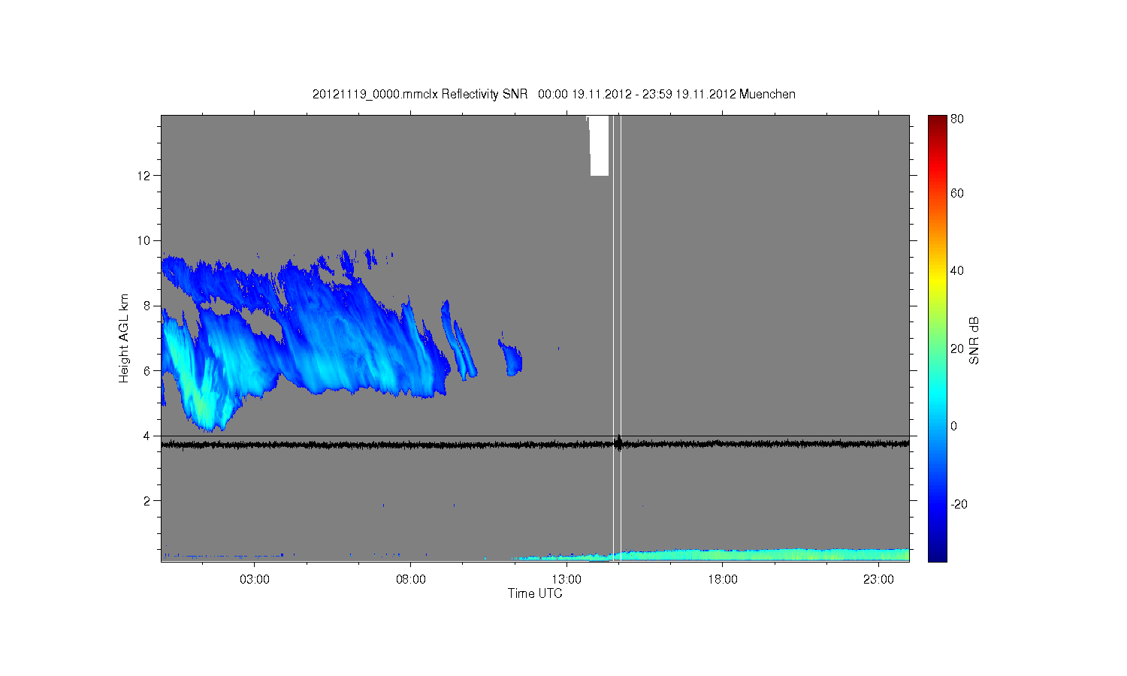Click the yellow region of the colorbar
The image size is (1127, 676).
click(x=937, y=282)
